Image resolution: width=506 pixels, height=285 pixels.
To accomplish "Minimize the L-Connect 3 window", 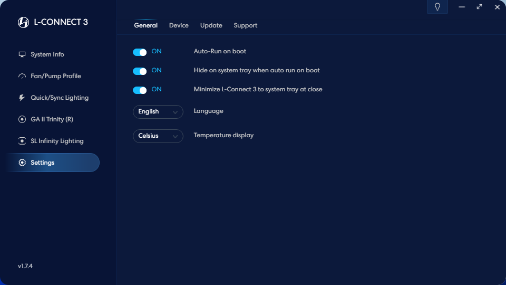I will [462, 7].
